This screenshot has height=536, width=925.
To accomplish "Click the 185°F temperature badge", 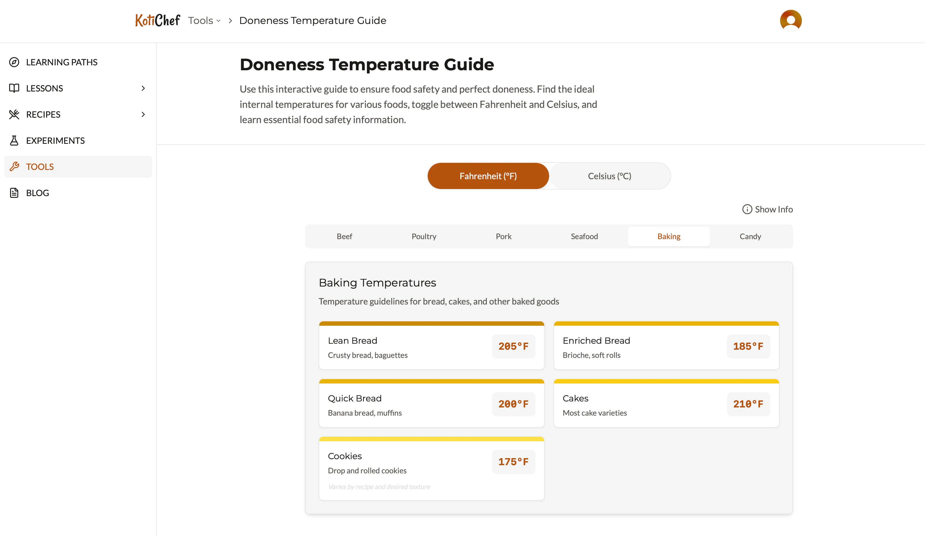I will [748, 346].
